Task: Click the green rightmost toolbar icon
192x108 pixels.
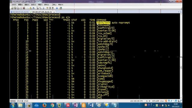Action: (61, 8)
